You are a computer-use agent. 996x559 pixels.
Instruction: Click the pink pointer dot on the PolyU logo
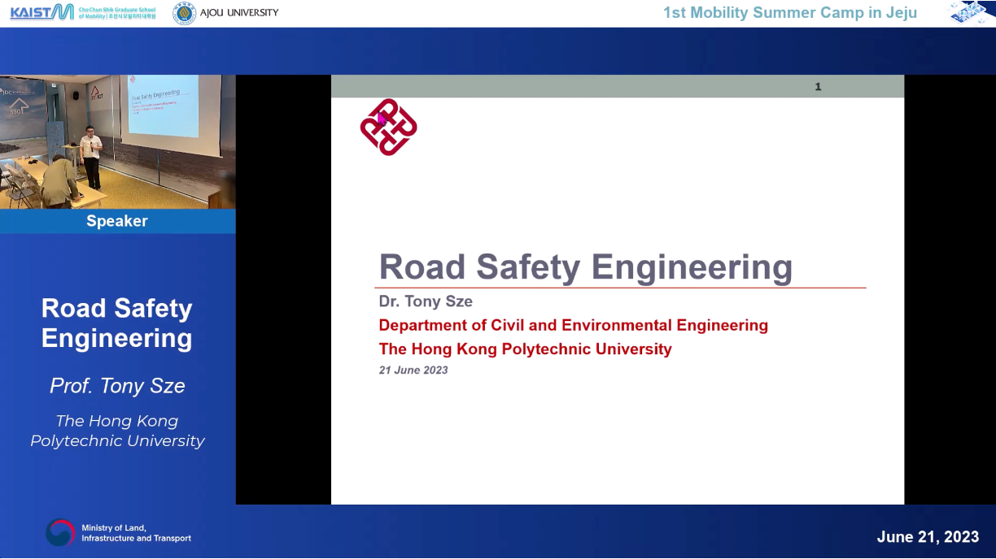[381, 119]
